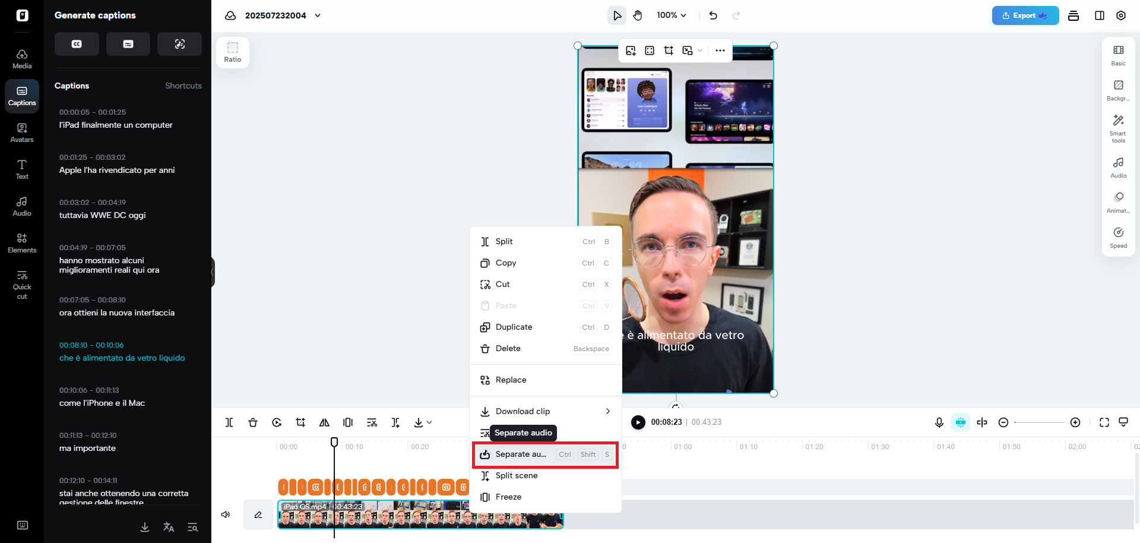Click the fit-to-frame icon on preview toolbar

point(650,50)
